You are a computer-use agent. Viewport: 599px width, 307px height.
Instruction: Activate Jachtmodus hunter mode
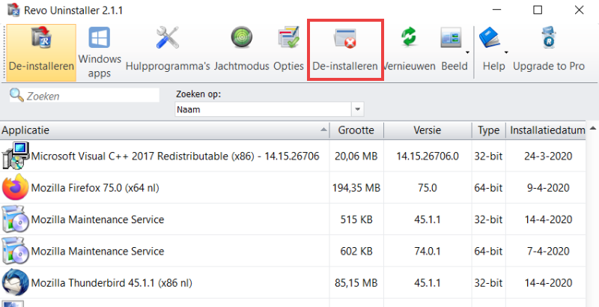tap(241, 50)
